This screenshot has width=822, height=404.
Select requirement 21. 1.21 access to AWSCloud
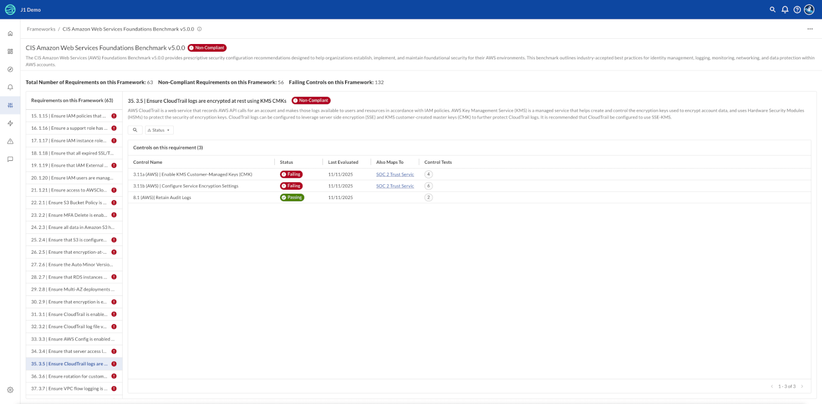(74, 190)
